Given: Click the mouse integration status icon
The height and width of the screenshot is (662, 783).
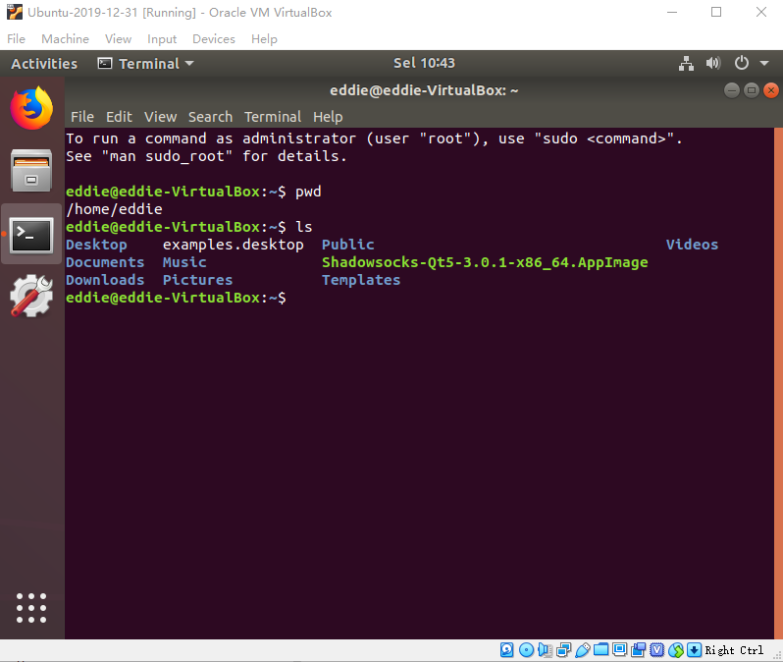Looking at the screenshot, I should [x=676, y=650].
